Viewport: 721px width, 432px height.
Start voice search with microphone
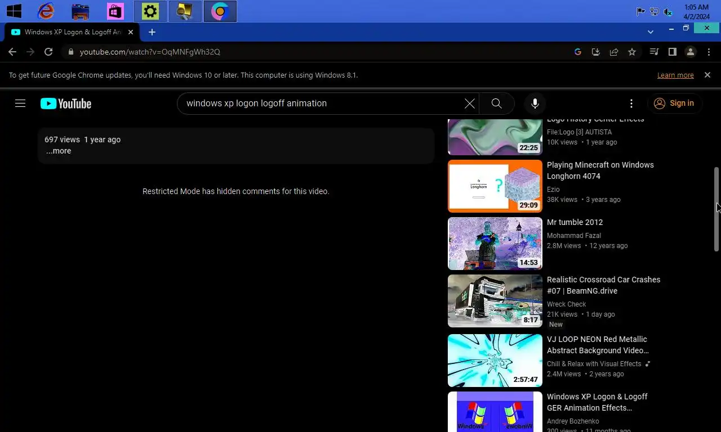point(535,103)
